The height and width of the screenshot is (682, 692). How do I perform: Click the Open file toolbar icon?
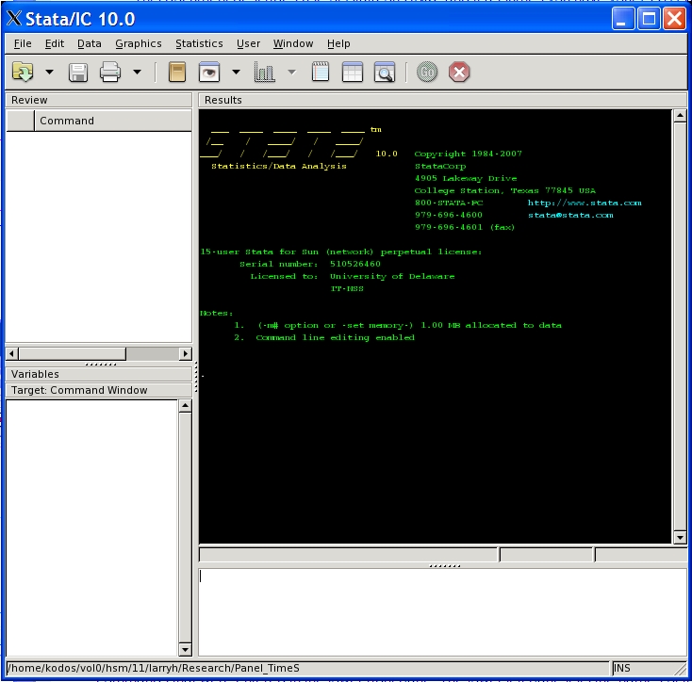click(23, 73)
